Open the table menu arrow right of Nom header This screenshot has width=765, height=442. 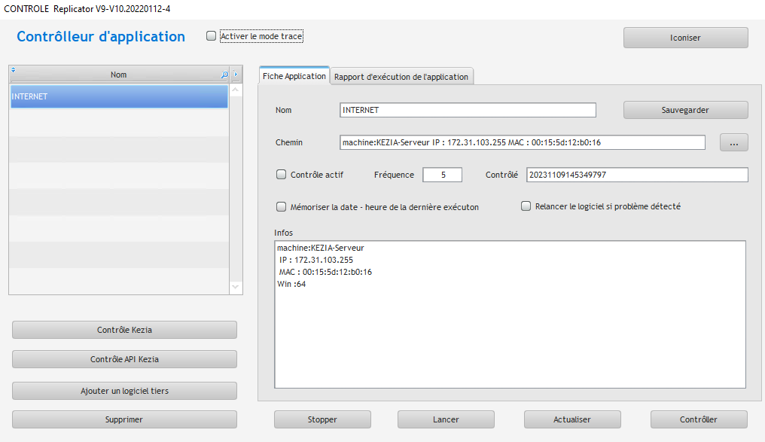(236, 75)
